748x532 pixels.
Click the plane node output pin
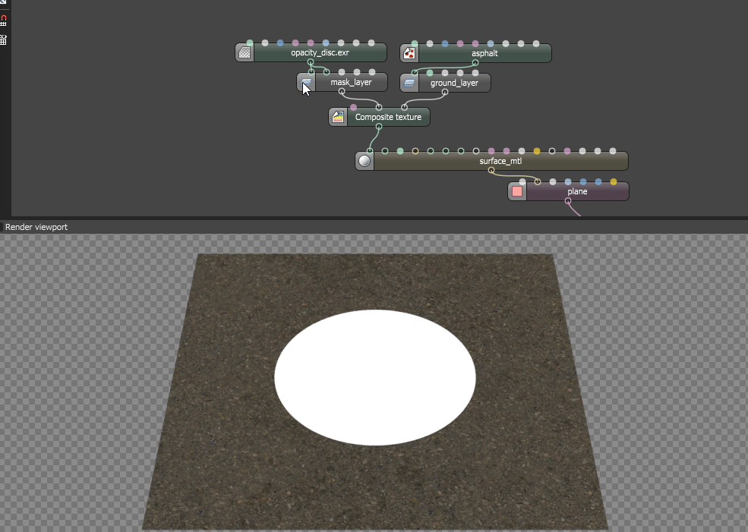(x=568, y=200)
